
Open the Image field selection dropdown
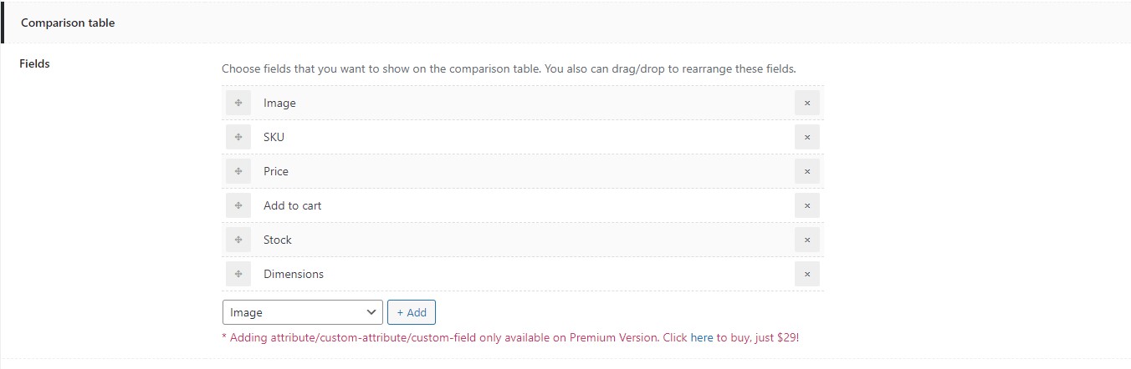[x=303, y=312]
